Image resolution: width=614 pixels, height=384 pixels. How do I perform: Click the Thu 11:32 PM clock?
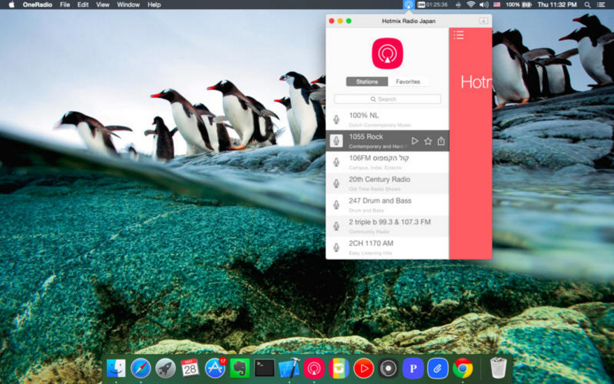(x=557, y=5)
